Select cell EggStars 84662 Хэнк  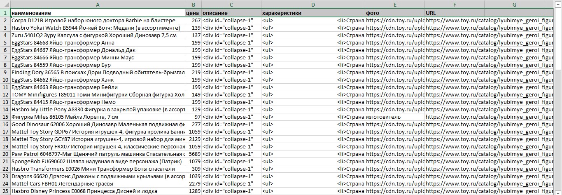point(98,80)
